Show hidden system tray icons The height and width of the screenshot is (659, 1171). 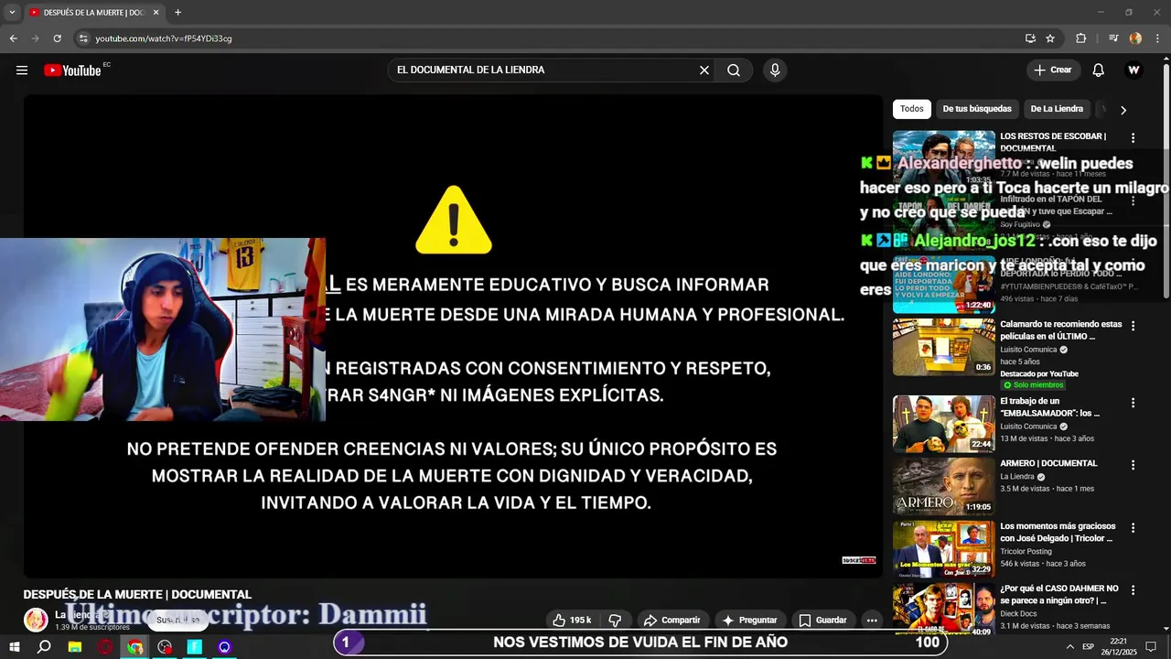click(x=1069, y=647)
